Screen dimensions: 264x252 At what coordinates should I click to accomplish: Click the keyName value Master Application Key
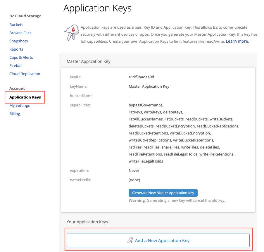coord(149,86)
